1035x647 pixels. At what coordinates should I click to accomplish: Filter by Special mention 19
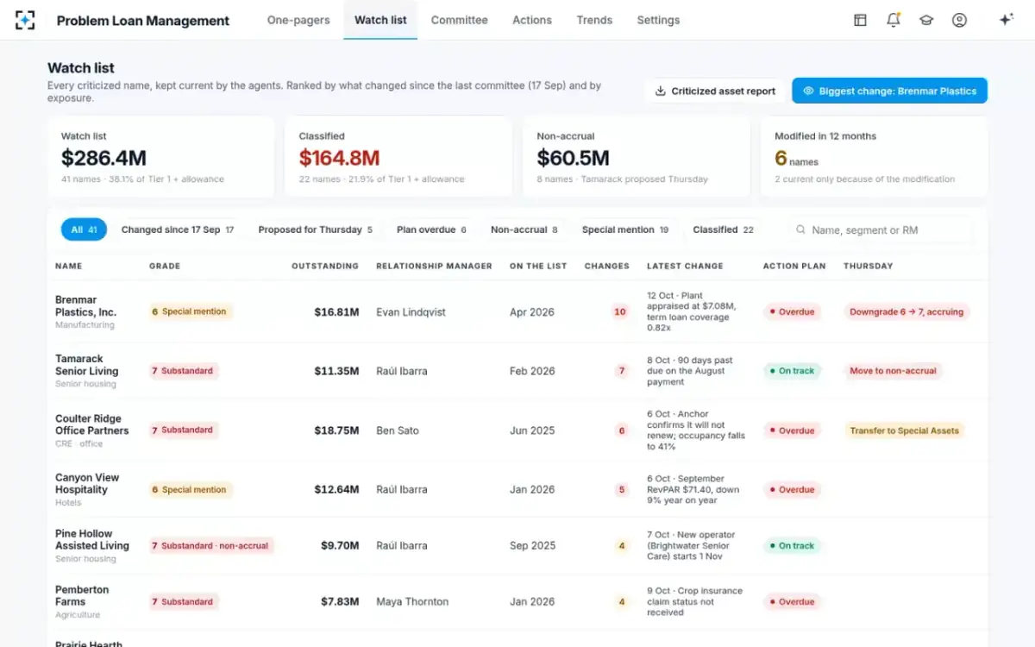625,229
